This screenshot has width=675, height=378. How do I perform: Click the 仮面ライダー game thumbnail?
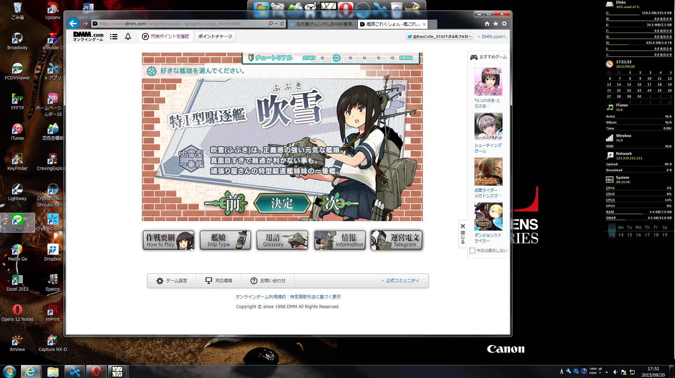tap(488, 171)
